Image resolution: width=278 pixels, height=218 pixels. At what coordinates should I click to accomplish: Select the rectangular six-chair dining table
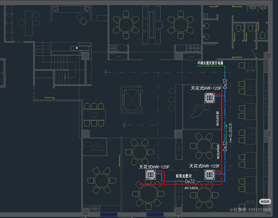[x=94, y=115]
